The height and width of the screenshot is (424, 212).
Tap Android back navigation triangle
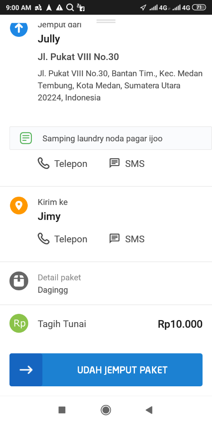point(149,410)
